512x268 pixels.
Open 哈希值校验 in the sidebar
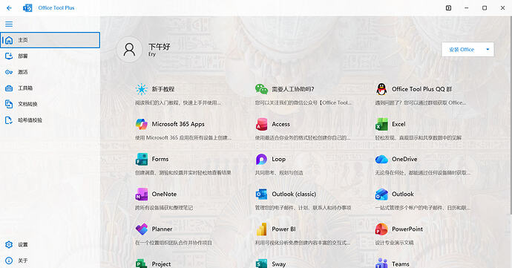[x=50, y=120]
